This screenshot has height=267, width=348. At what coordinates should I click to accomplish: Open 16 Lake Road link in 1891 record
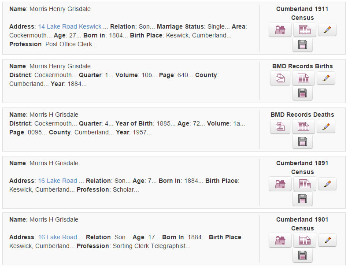(x=57, y=181)
